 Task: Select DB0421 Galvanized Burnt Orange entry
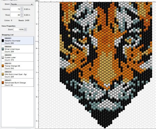click(x=17, y=83)
